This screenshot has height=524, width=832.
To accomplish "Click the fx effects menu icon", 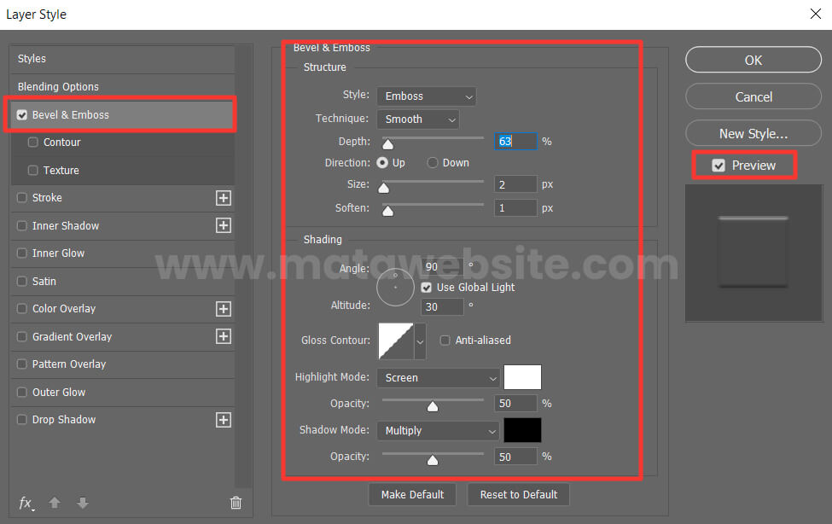I will [26, 503].
